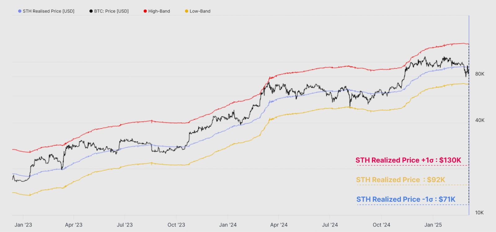The image size is (496, 232).
Task: Click the black BTC Price legend dot
Action: click(91, 11)
